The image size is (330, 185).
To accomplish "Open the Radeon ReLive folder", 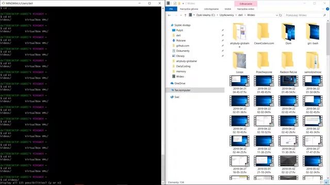I will [288, 62].
